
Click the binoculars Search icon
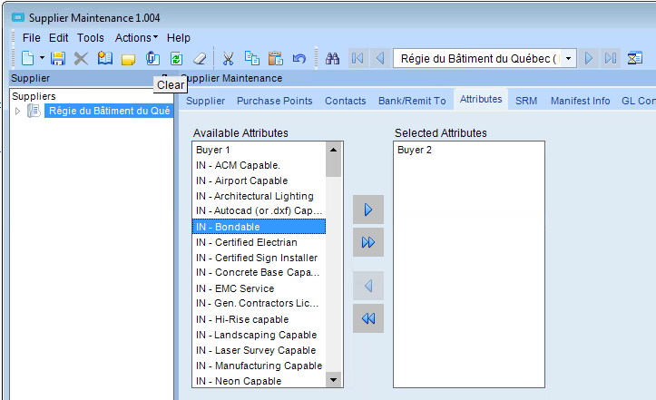(333, 58)
